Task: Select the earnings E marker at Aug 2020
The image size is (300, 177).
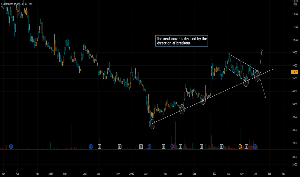Action: pyautogui.click(x=181, y=147)
